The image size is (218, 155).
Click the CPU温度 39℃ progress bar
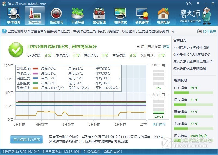(193, 92)
